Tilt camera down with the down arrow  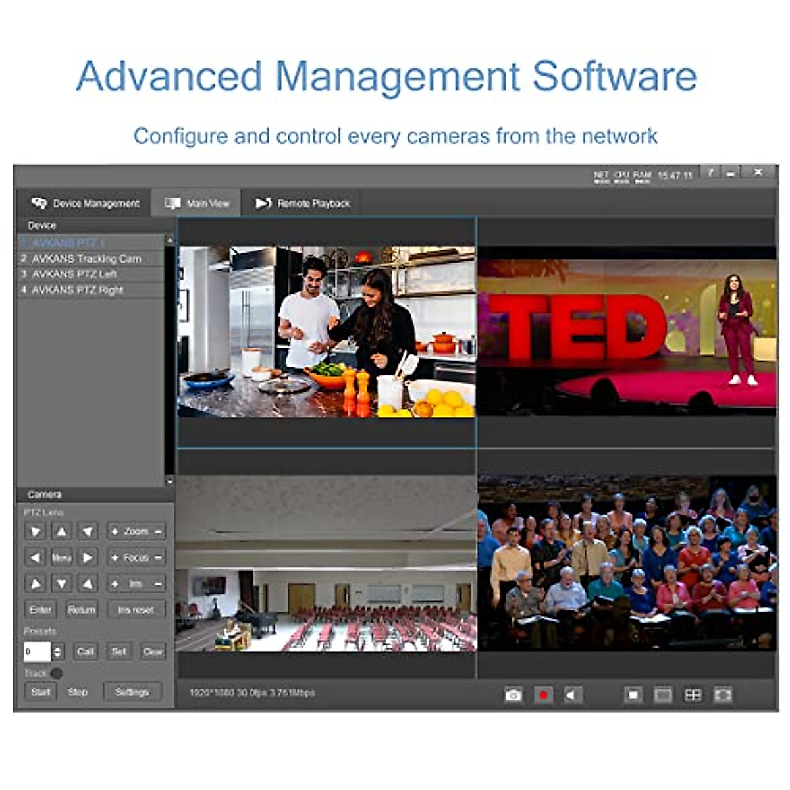[61, 583]
